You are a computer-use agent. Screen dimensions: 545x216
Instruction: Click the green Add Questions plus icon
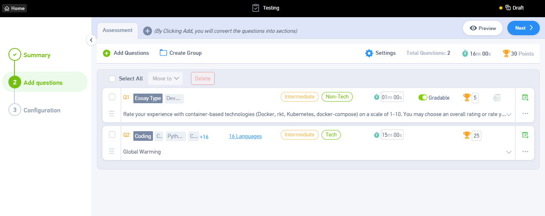[107, 53]
